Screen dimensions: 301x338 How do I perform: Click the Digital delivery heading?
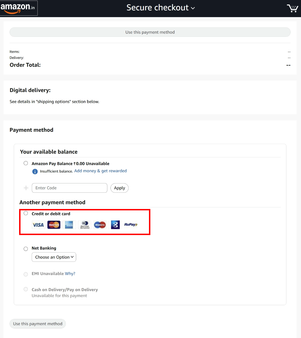30,90
